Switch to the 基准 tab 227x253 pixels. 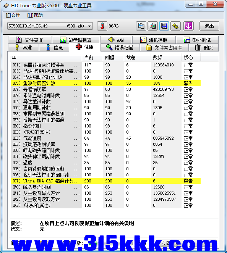pyautogui.click(x=24, y=48)
